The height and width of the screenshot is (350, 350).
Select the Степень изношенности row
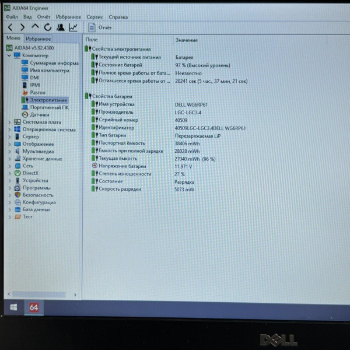click(x=138, y=174)
